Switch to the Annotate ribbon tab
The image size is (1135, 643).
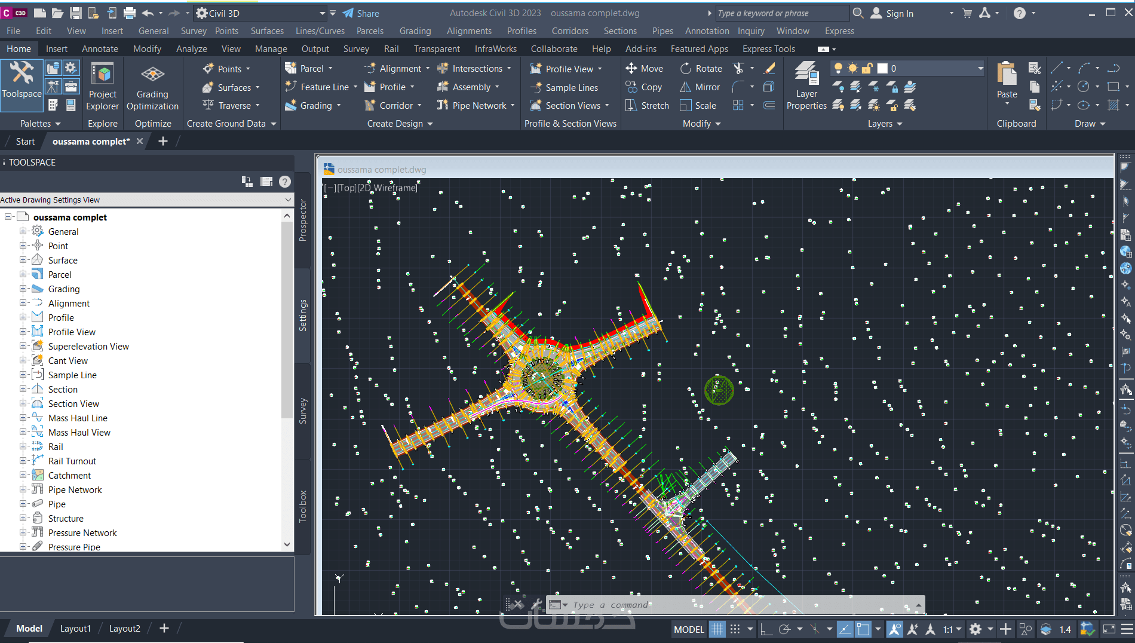[100, 49]
